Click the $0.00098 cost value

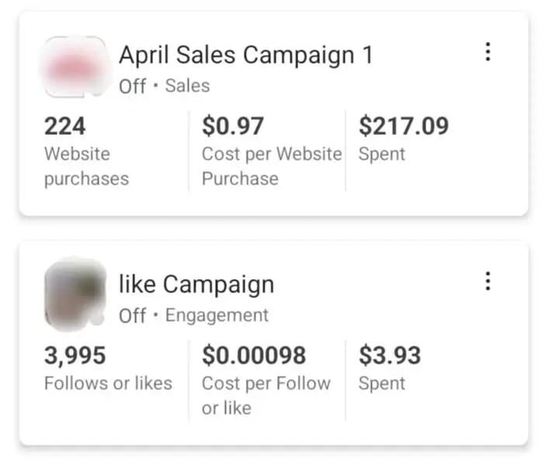point(254,355)
